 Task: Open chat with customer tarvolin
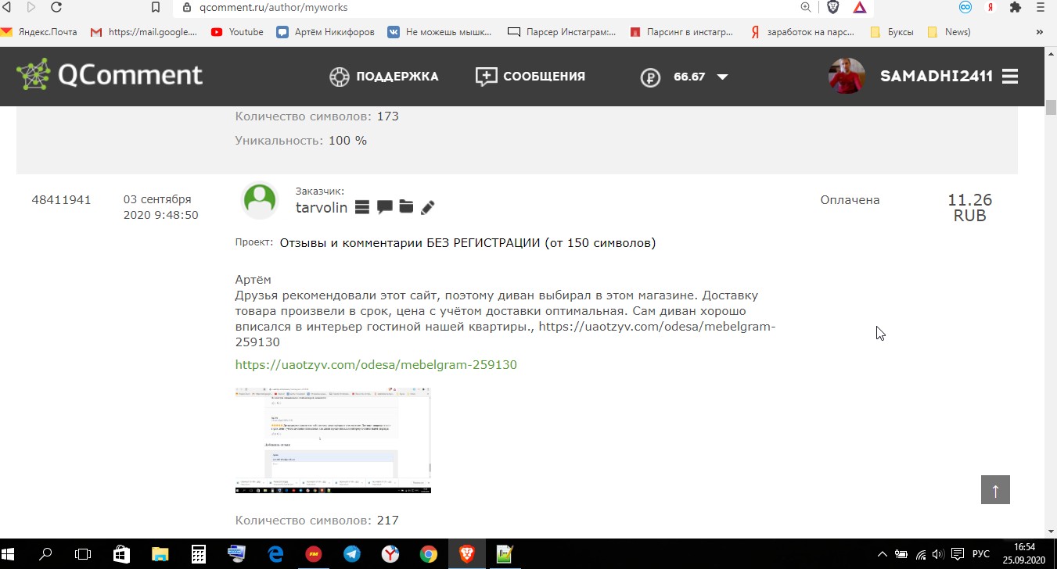point(384,207)
